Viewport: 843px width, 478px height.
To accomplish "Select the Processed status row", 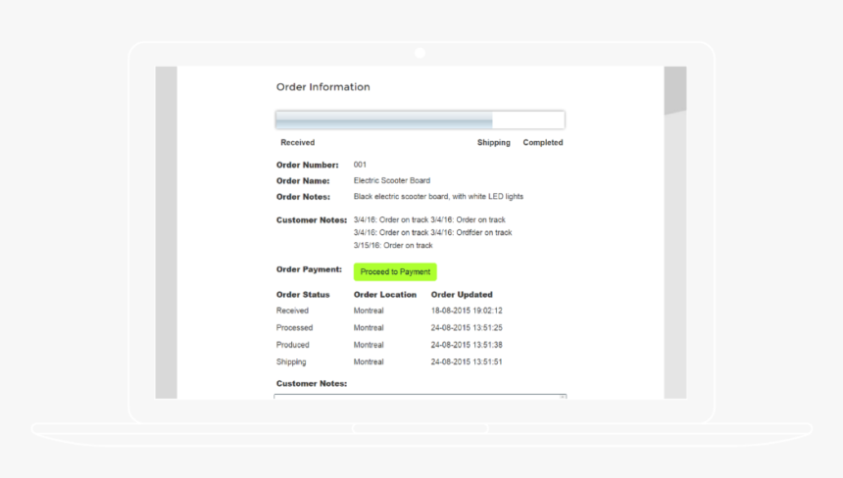I will (294, 328).
